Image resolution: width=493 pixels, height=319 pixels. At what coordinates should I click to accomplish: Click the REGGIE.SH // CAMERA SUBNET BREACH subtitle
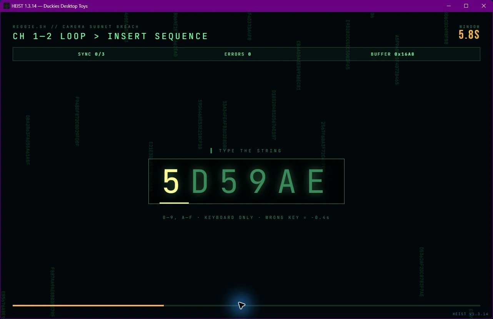click(76, 27)
